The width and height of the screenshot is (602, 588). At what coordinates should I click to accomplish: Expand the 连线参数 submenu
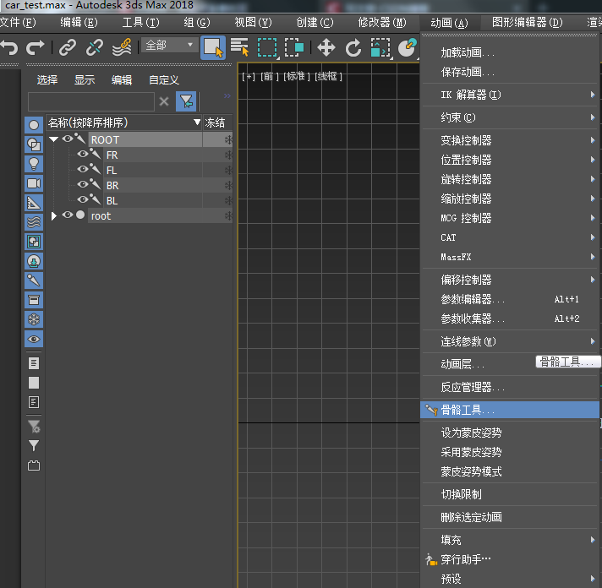[x=511, y=341]
